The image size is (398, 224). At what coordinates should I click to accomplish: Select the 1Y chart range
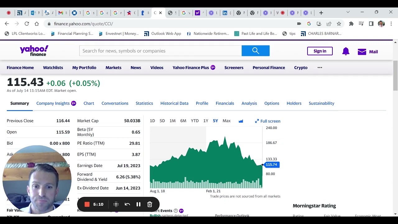point(206,121)
